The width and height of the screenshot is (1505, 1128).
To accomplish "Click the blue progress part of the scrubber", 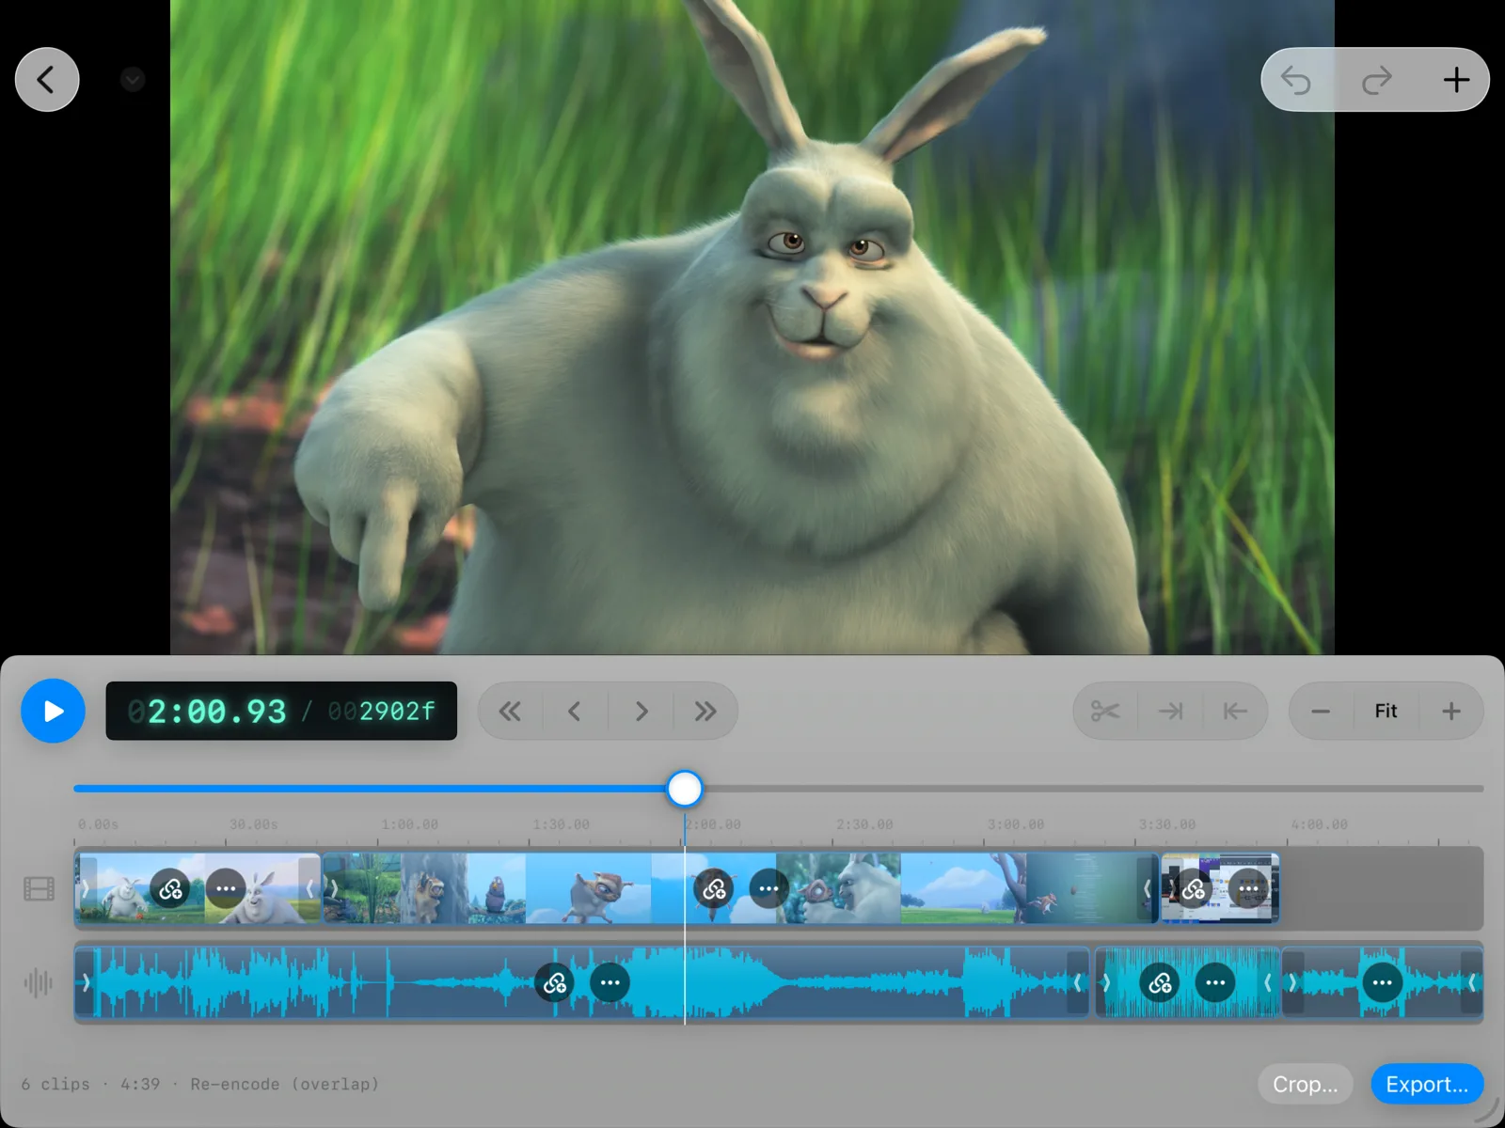I will point(370,789).
